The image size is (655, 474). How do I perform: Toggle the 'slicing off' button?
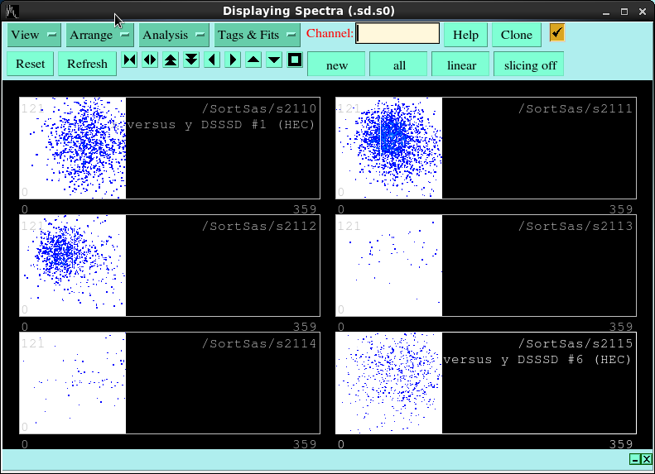click(530, 65)
